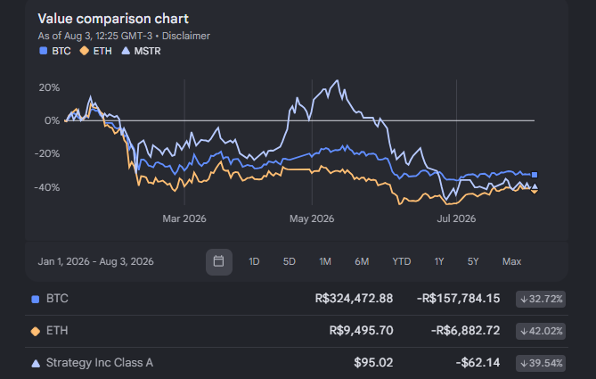Open the ETH row in list
596x379 pixels.
pos(297,331)
